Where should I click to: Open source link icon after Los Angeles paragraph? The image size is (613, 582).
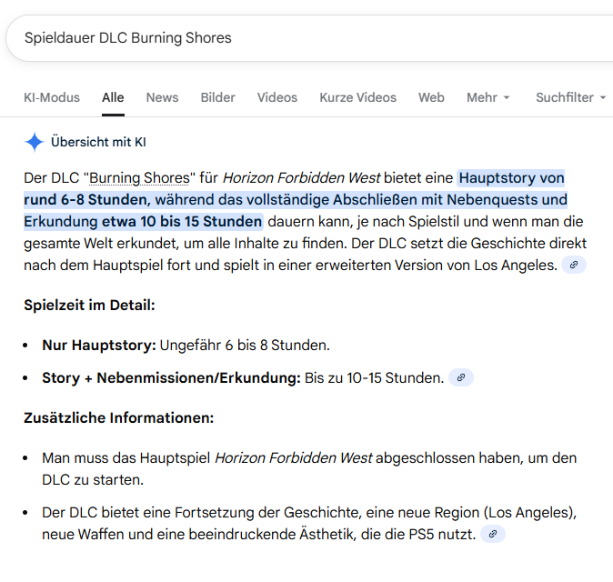pos(573,265)
